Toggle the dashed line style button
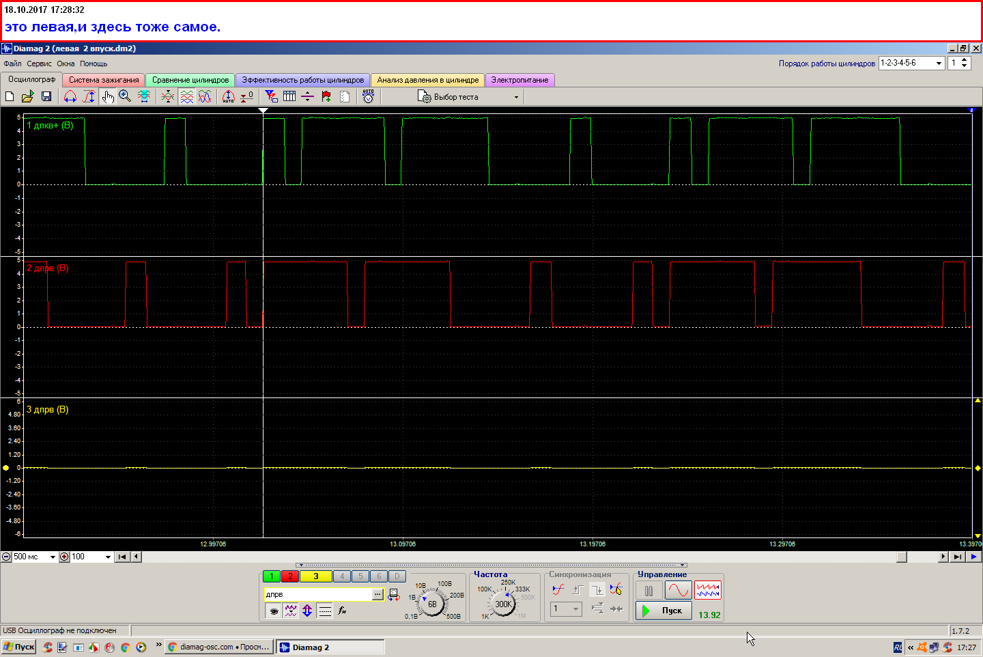 (325, 611)
